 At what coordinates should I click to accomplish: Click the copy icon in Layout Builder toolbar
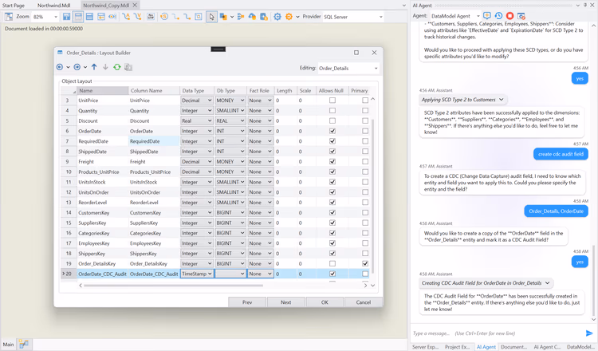pos(128,67)
